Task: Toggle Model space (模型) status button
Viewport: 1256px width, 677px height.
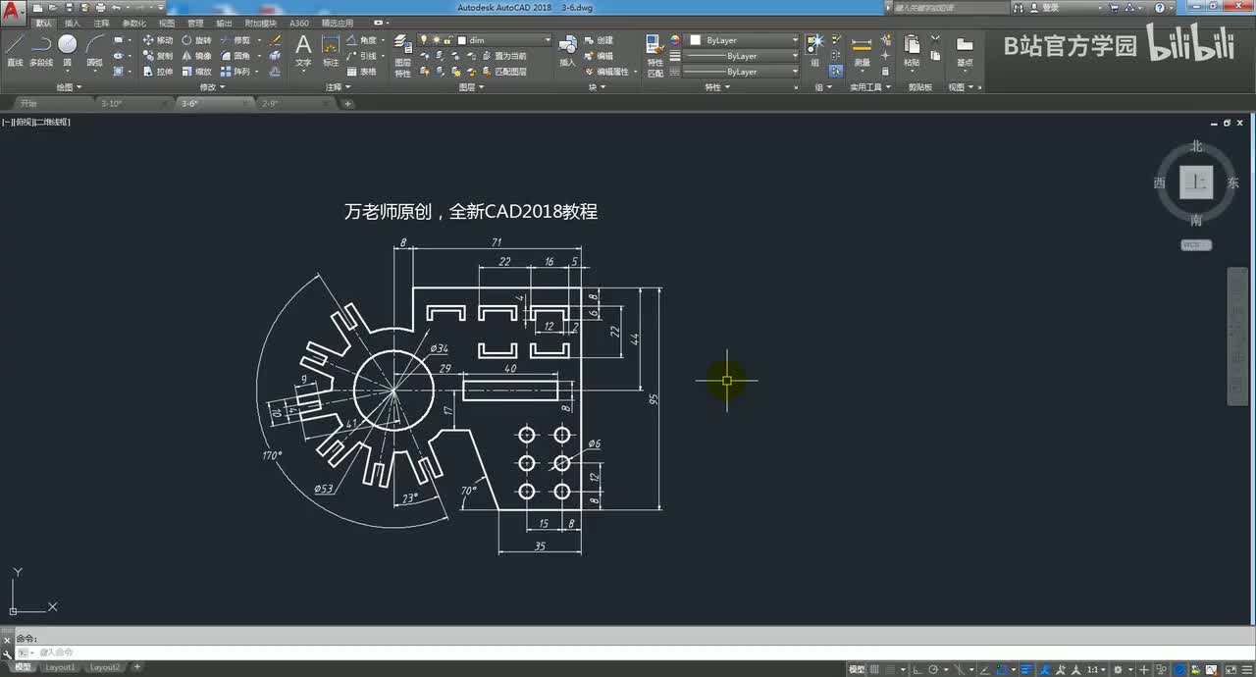Action: 857,668
